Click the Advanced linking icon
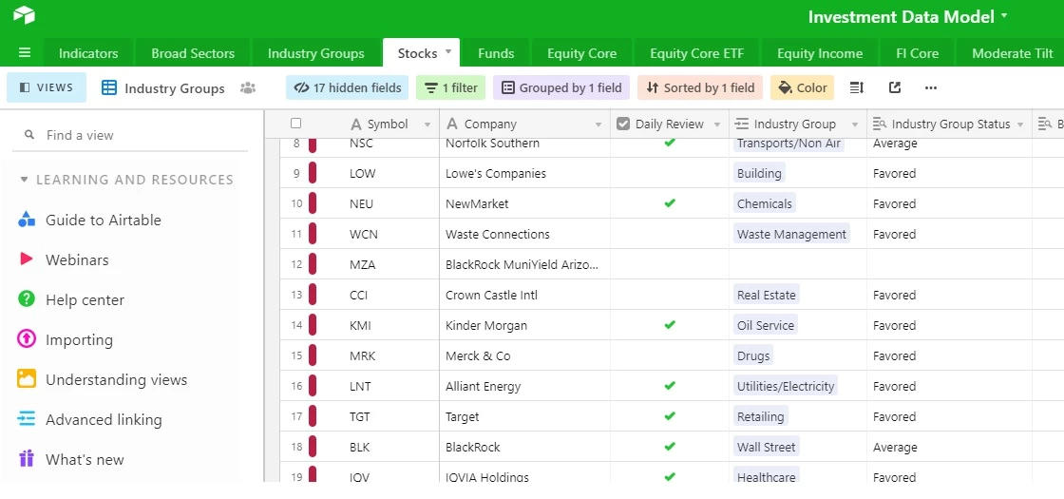Viewport: 1064px width, 499px height. 27,419
